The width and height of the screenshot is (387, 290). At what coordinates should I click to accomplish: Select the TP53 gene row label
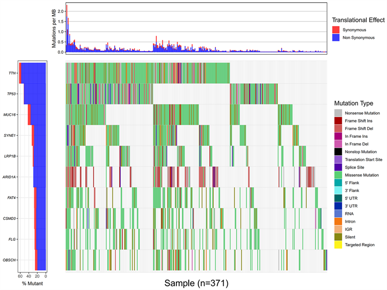[12, 94]
